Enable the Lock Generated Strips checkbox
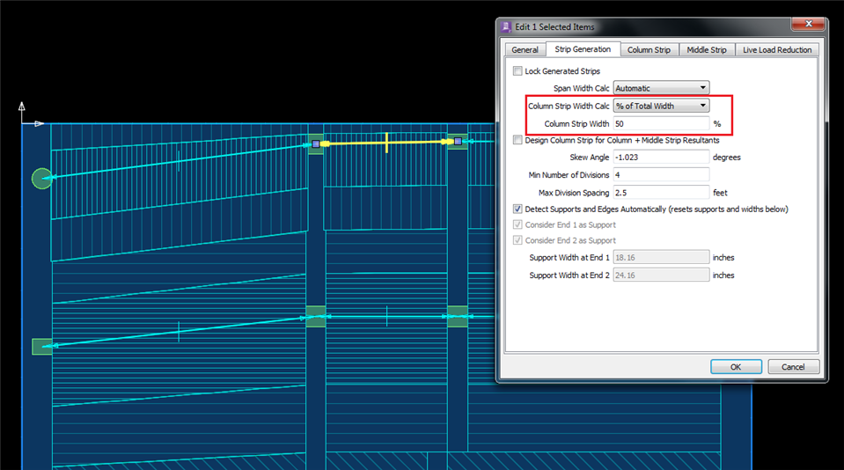Screen dimensions: 844x470 (517, 71)
